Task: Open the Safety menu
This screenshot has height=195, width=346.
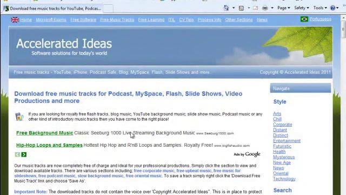Action: pos(302,8)
